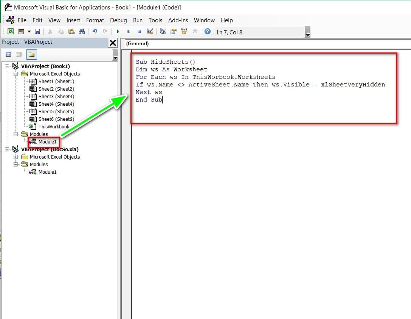The width and height of the screenshot is (411, 319).
Task: Open Visual Basic Help question mark icon
Action: (207, 32)
